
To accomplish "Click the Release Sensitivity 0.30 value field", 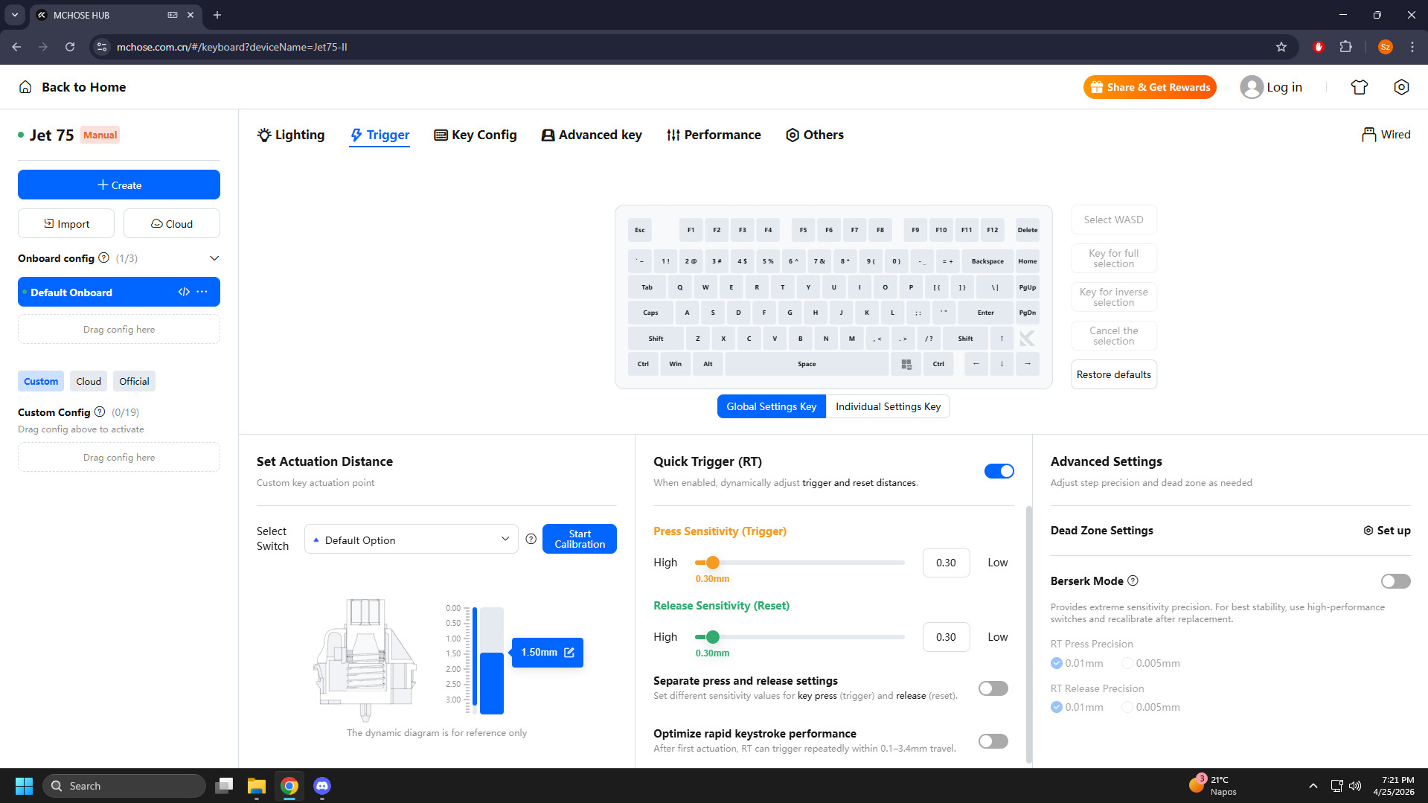I will pyautogui.click(x=946, y=637).
